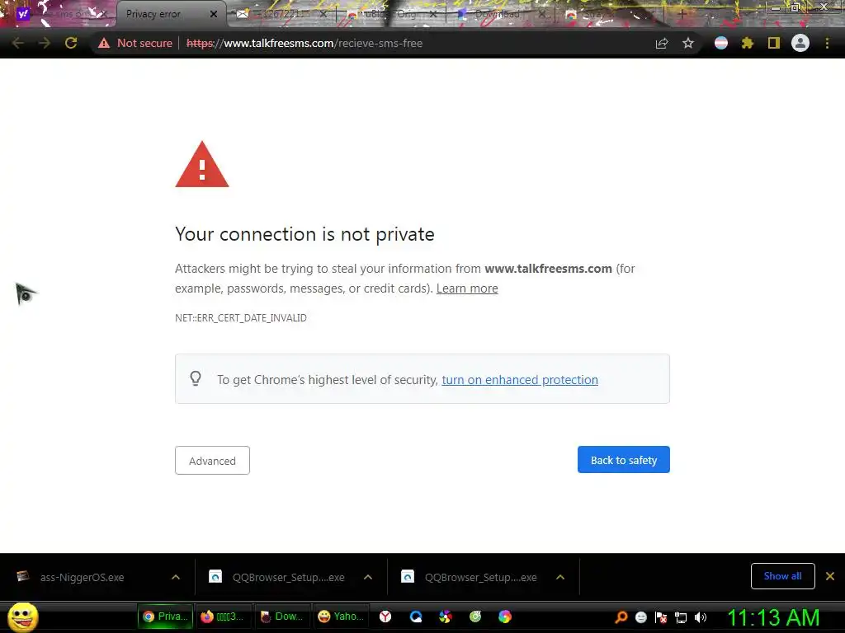Open the smiley face Start button
Screen dimensions: 845x633
click(22, 617)
